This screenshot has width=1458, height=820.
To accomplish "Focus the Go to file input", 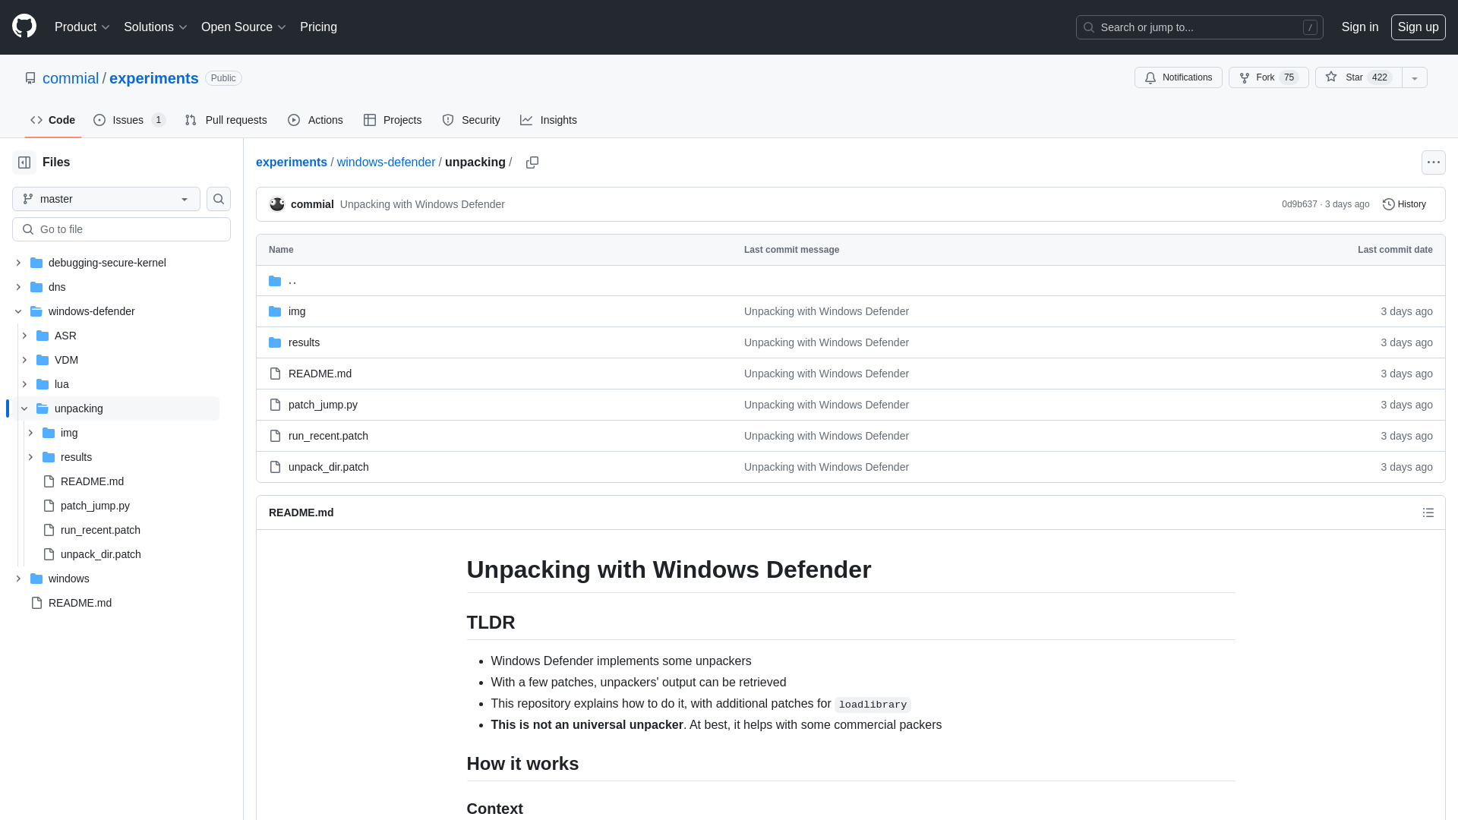I will click(121, 229).
